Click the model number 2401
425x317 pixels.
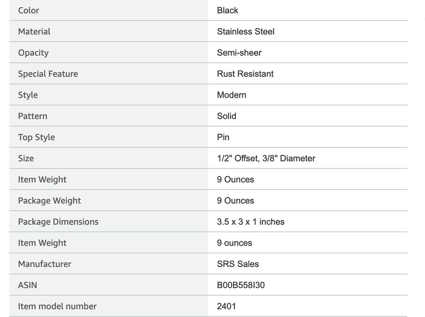pos(226,306)
